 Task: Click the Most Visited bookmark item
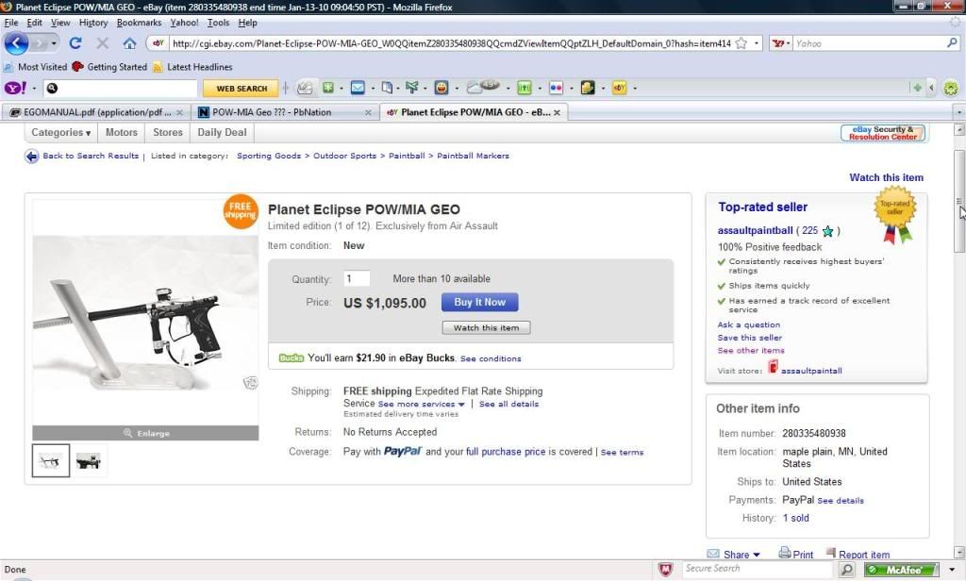pos(35,67)
